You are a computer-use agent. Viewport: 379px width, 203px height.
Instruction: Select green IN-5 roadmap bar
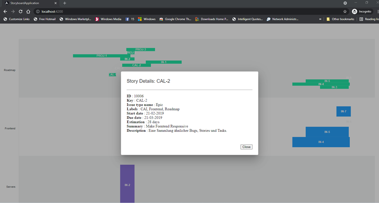[327, 81]
